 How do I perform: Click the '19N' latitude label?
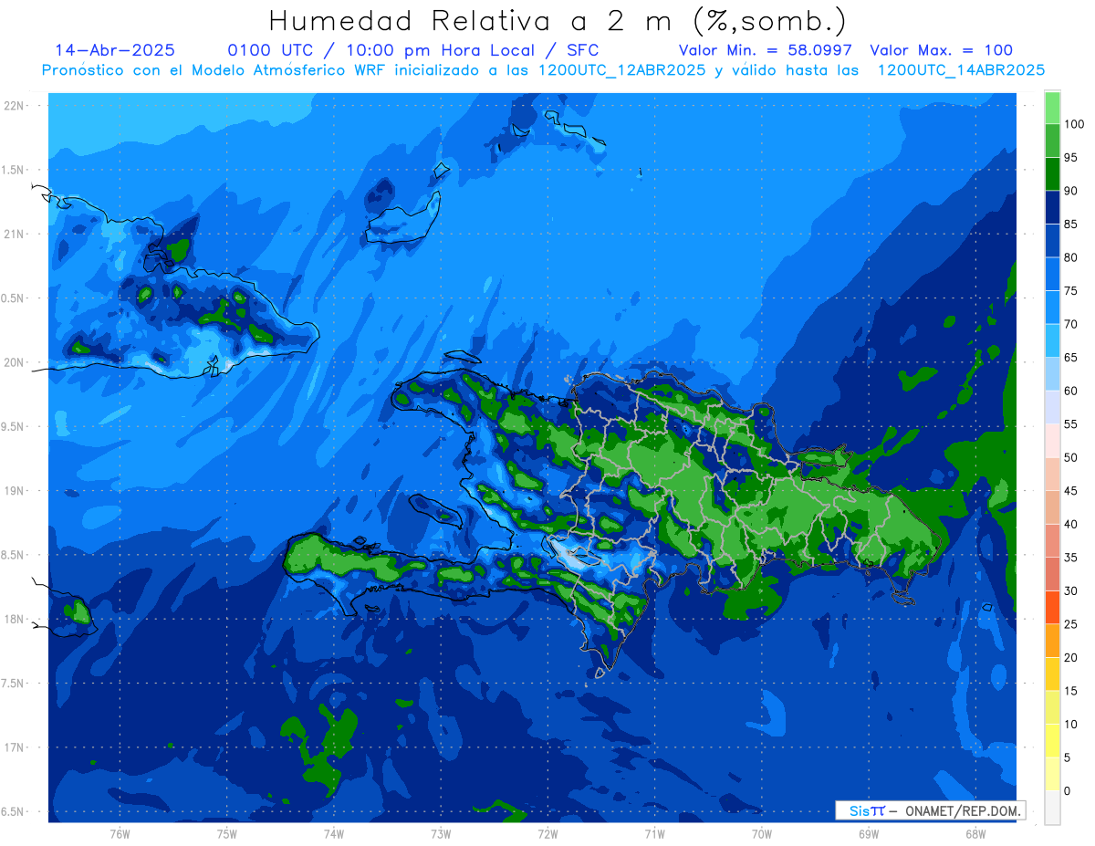click(16, 491)
